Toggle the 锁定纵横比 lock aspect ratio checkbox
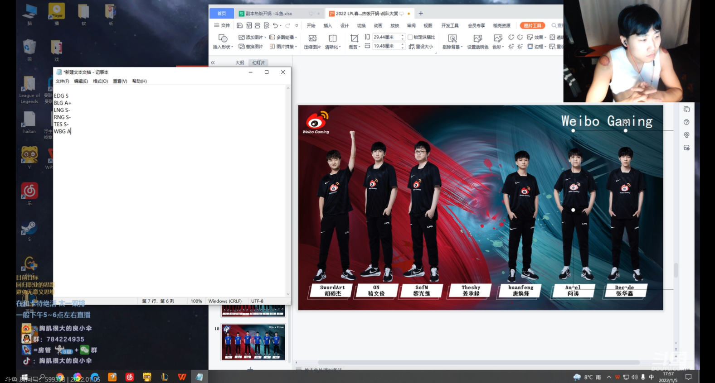The width and height of the screenshot is (715, 383). pos(410,37)
